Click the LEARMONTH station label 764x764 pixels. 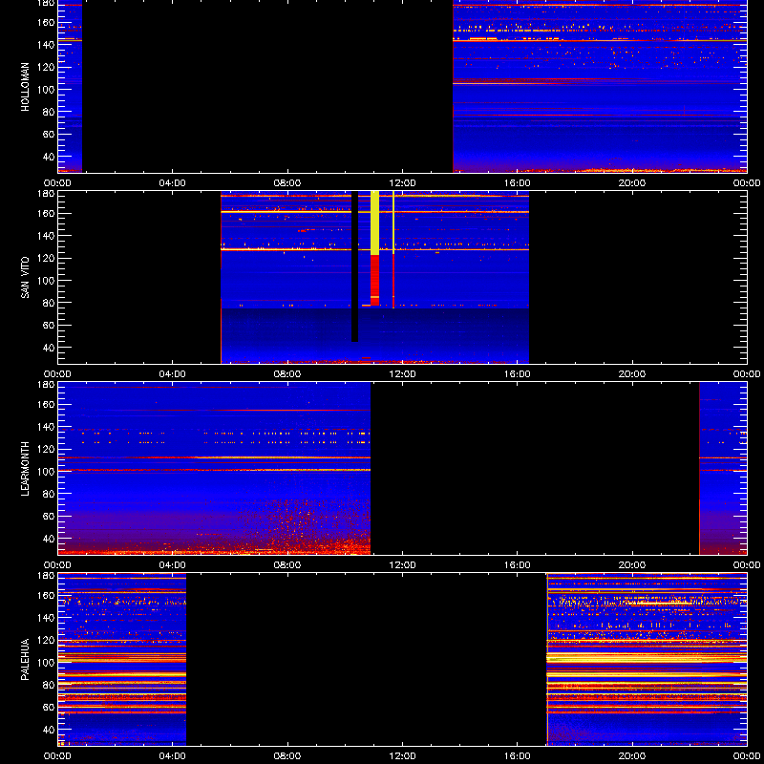click(26, 469)
